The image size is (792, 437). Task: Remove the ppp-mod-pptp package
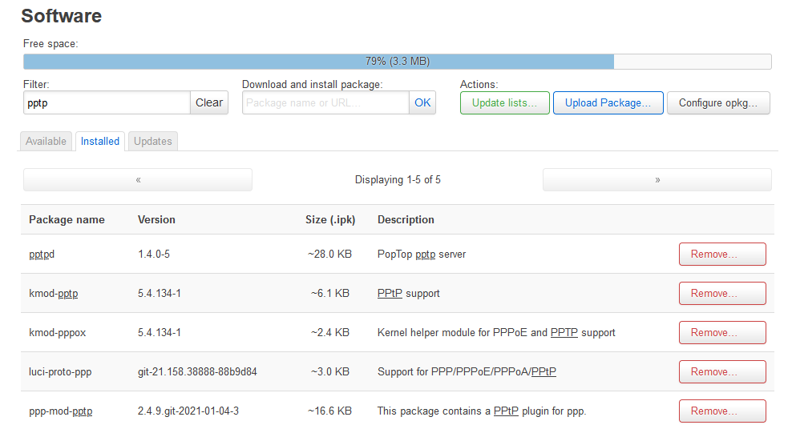[x=722, y=411]
